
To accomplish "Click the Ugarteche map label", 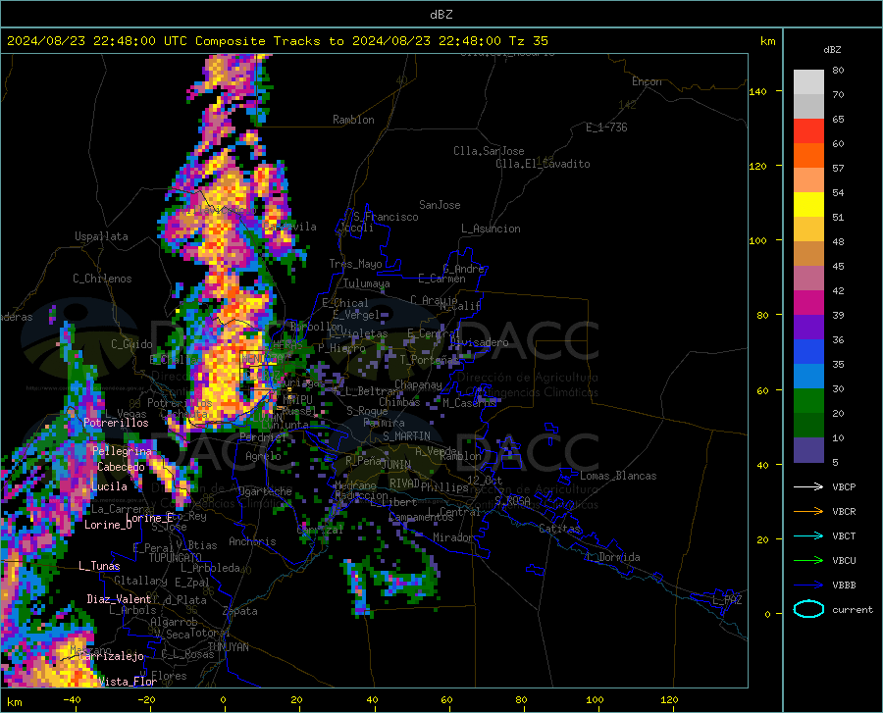I will tap(265, 491).
